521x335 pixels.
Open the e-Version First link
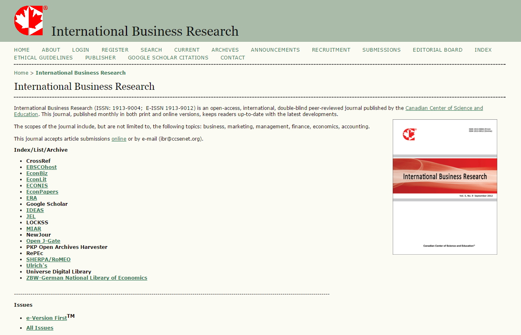pyautogui.click(x=46, y=318)
